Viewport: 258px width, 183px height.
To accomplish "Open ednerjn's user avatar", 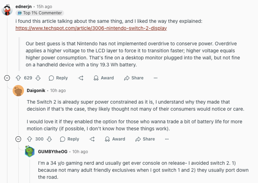I will (x=7, y=10).
